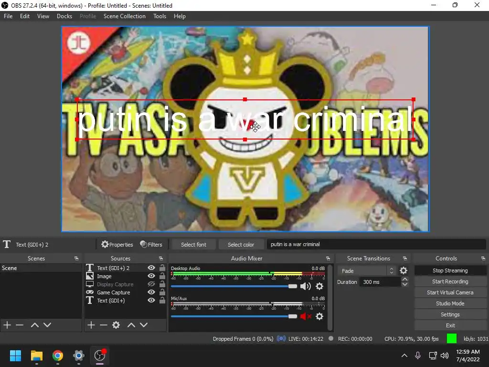
Task: Click the microphone tray icon
Action: [418, 356]
